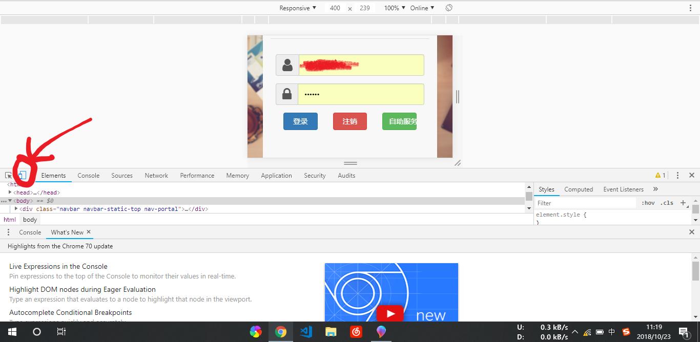Viewport: 700px width, 342px height.
Task: Select the Event Listeners pane tab
Action: [623, 189]
